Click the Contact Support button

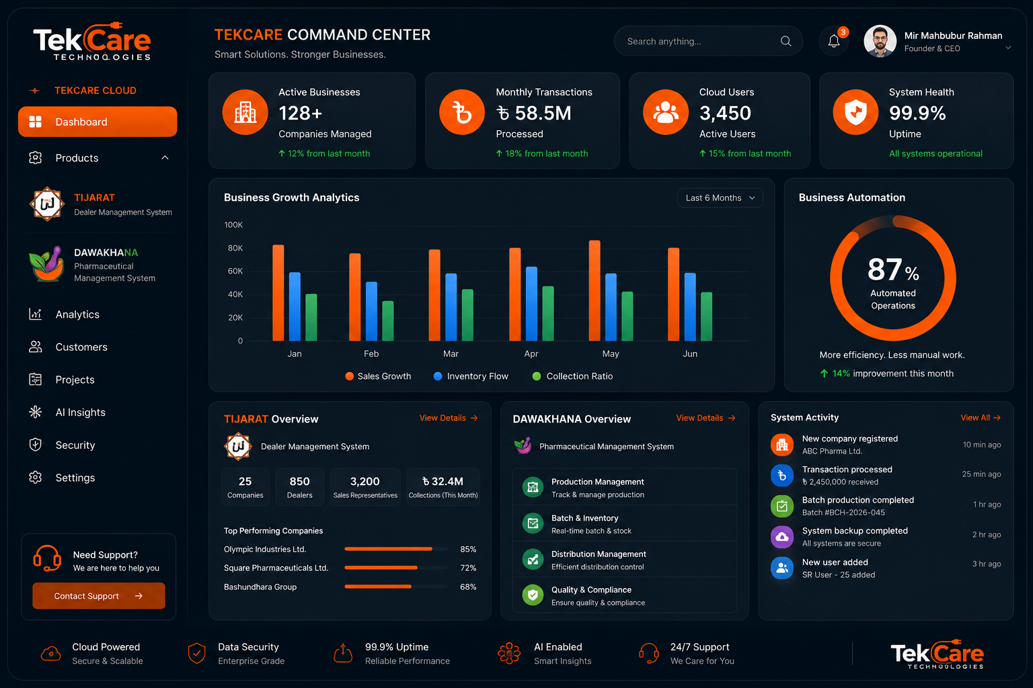(99, 596)
